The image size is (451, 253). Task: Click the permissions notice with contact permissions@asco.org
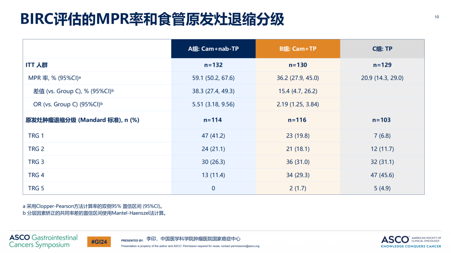pos(190,246)
